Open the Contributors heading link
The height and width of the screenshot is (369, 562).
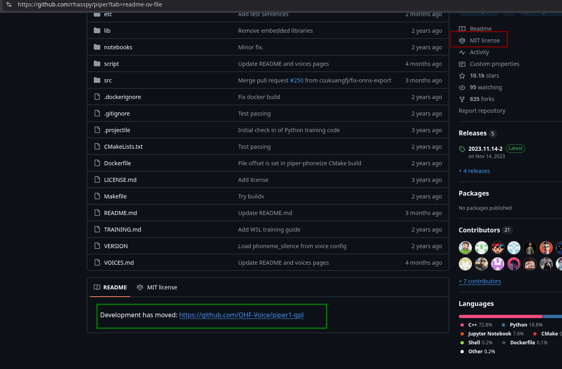[x=480, y=230]
